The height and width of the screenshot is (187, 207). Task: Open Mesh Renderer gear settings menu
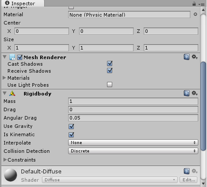[x=194, y=57]
